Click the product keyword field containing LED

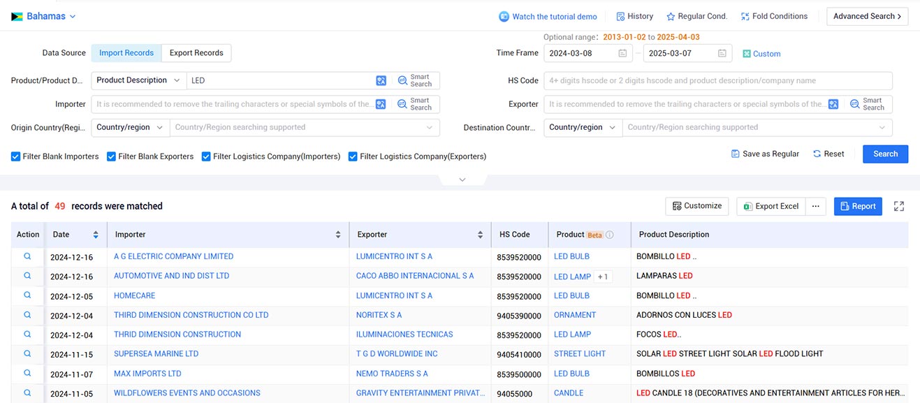(280, 80)
